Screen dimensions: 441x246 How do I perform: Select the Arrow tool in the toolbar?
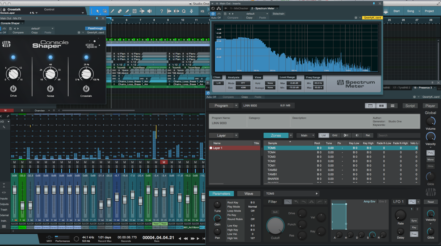point(97,11)
